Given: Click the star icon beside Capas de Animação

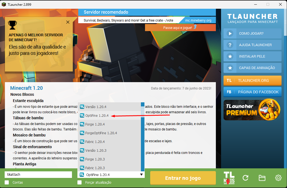Looking at the screenshot, I should pyautogui.click(x=230, y=68).
